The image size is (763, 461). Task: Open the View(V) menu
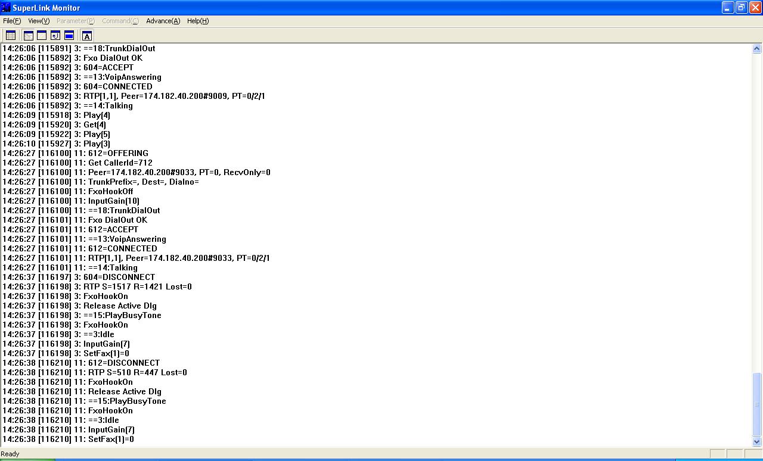[x=39, y=21]
